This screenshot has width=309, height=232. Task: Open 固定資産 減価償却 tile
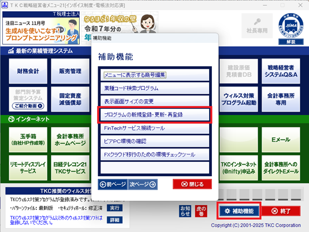point(70,99)
